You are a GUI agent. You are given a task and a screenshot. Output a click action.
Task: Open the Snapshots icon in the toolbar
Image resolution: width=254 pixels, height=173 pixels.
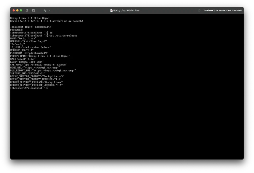(x=33, y=10)
